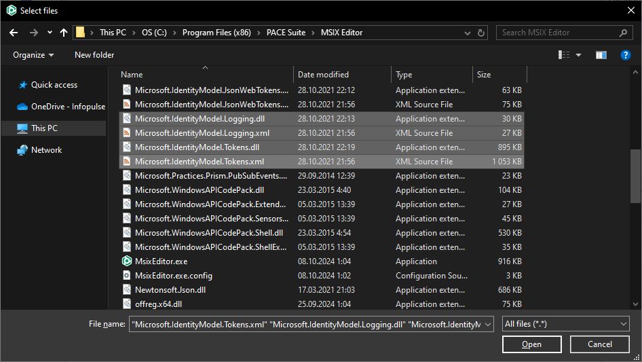This screenshot has width=642, height=362.
Task: Change the view layout icon
Action: 564,55
